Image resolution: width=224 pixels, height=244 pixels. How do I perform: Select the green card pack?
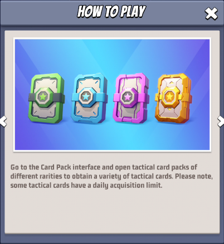click(46, 98)
